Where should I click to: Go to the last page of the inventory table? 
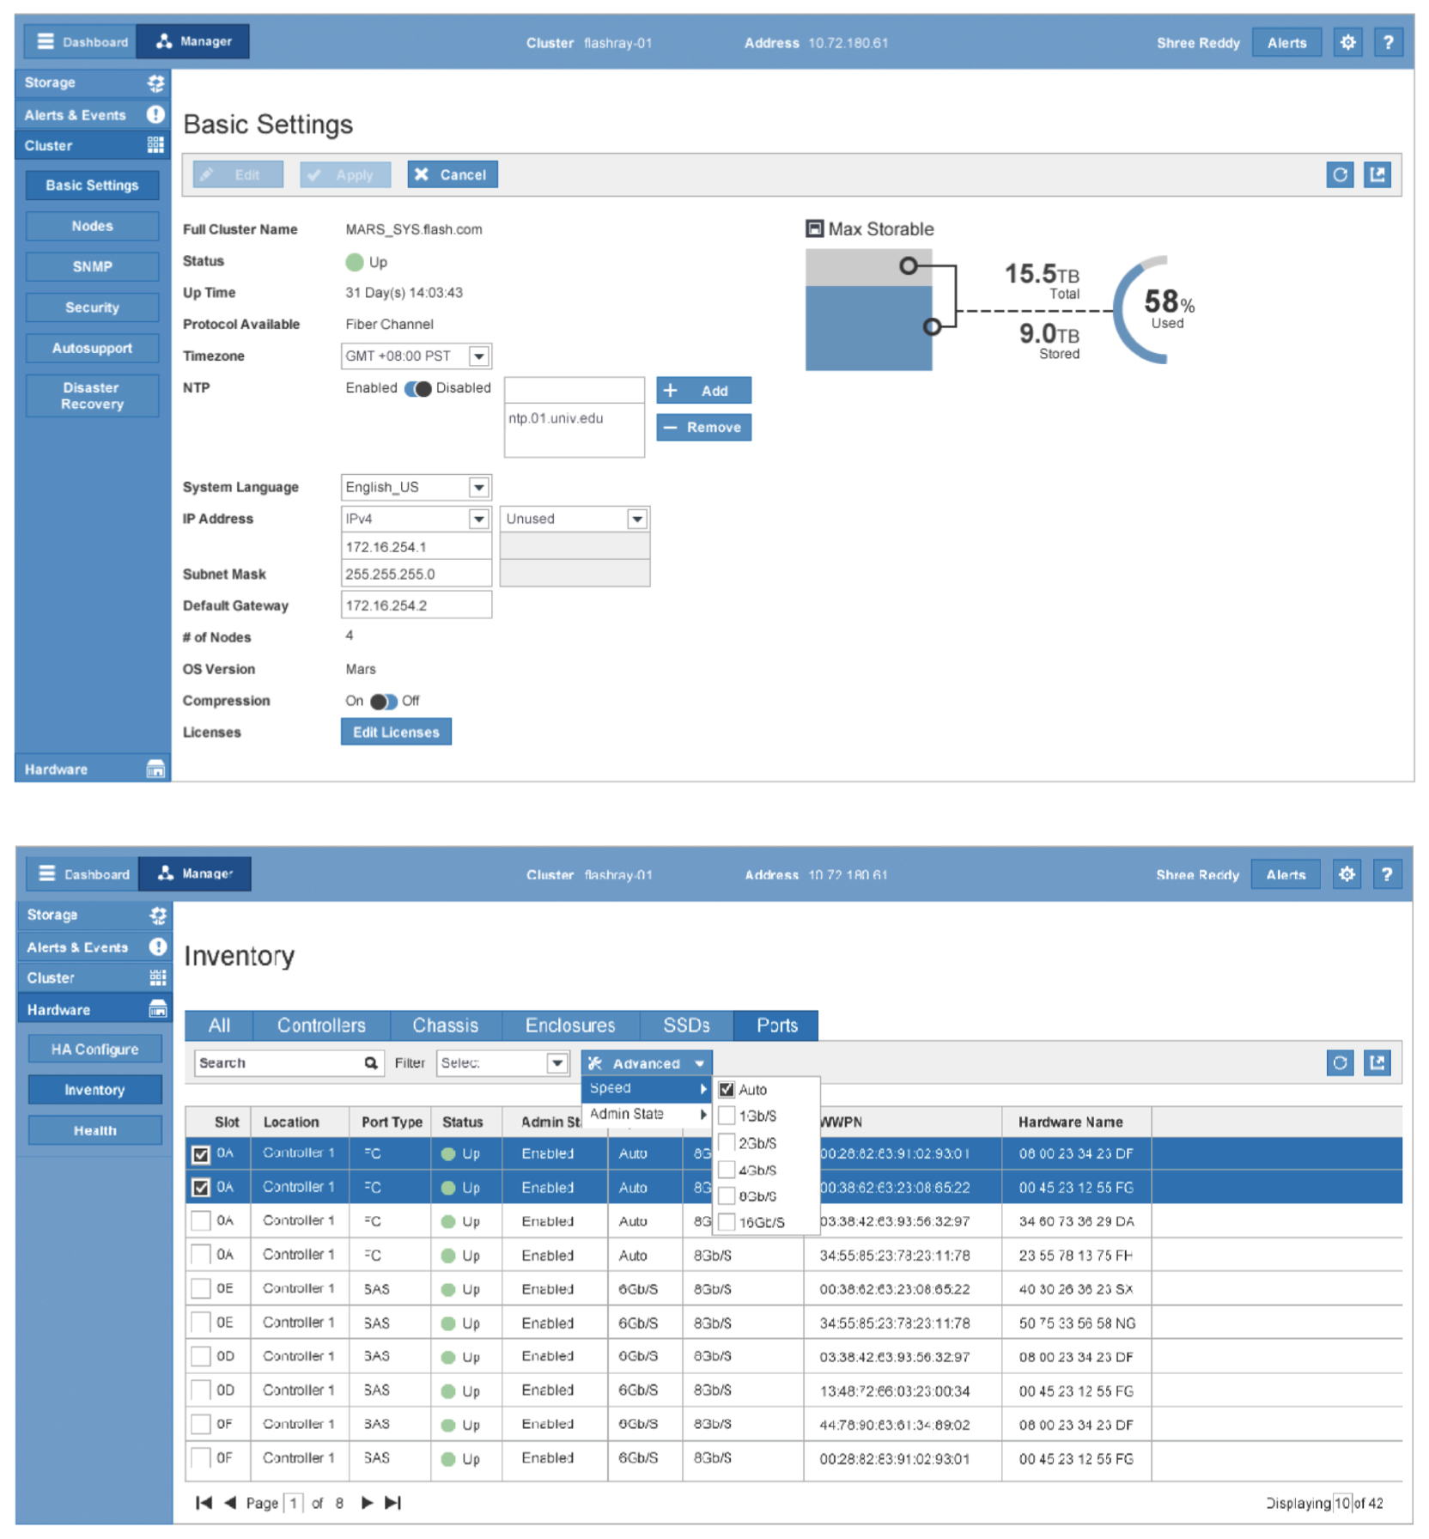pos(392,1502)
